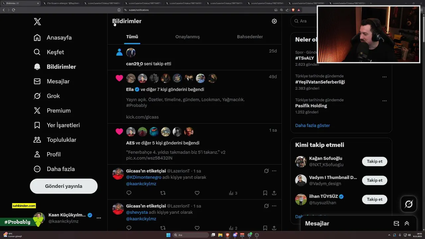The height and width of the screenshot is (239, 425).
Task: Expand Daha fazla sidebar menu
Action: pyautogui.click(x=54, y=169)
